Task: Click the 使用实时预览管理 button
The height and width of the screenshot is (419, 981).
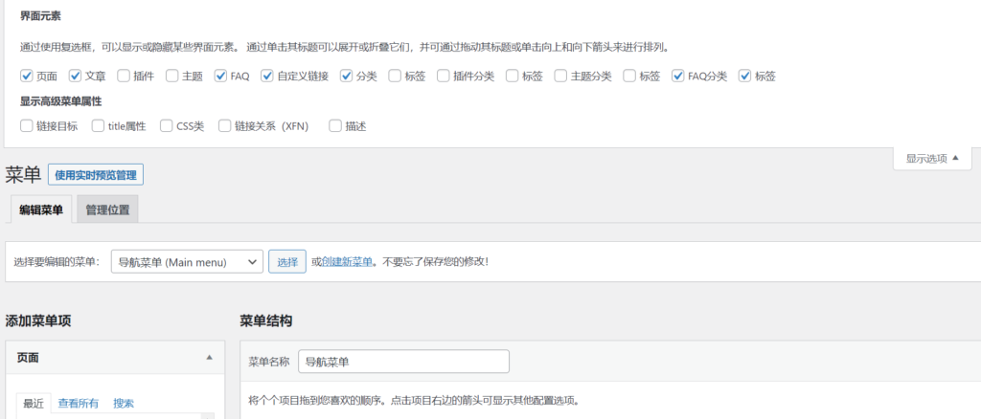Action: pos(96,175)
